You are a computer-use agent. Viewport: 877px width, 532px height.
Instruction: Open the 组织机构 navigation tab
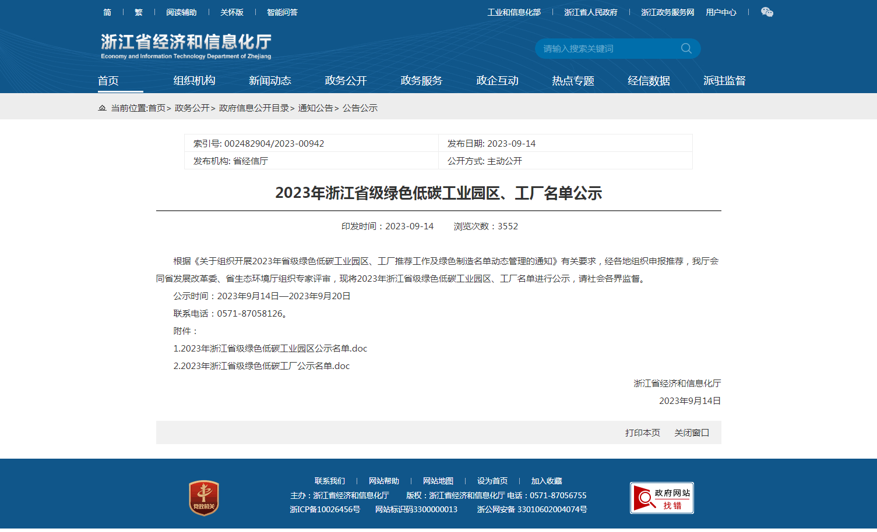194,81
